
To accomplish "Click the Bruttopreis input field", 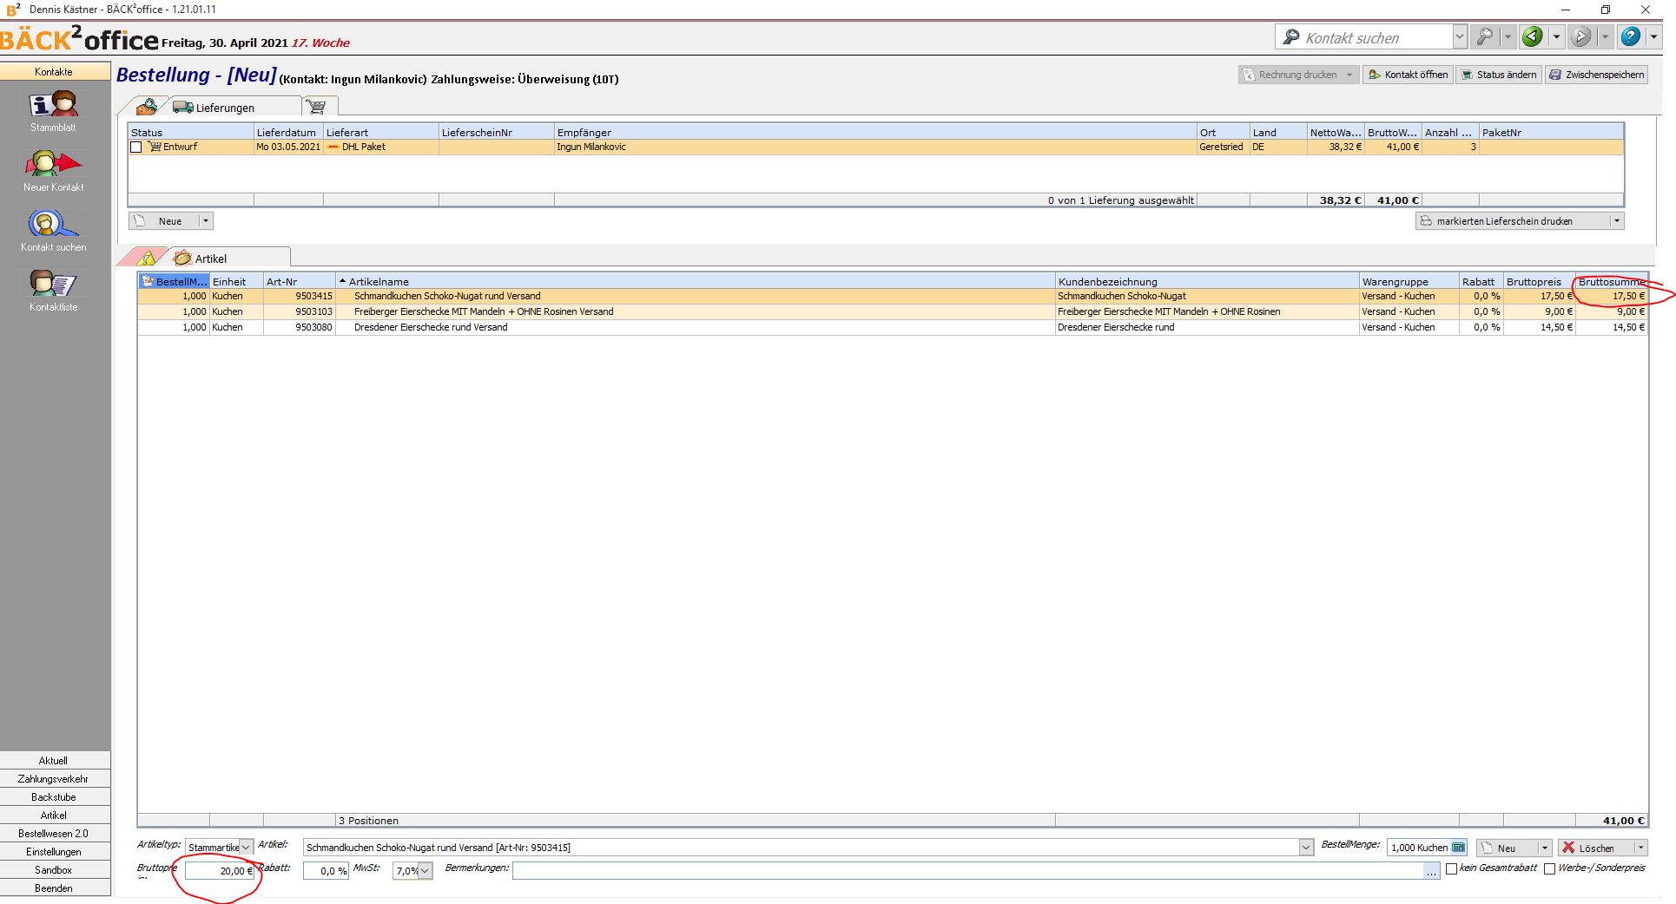I will [x=218, y=871].
